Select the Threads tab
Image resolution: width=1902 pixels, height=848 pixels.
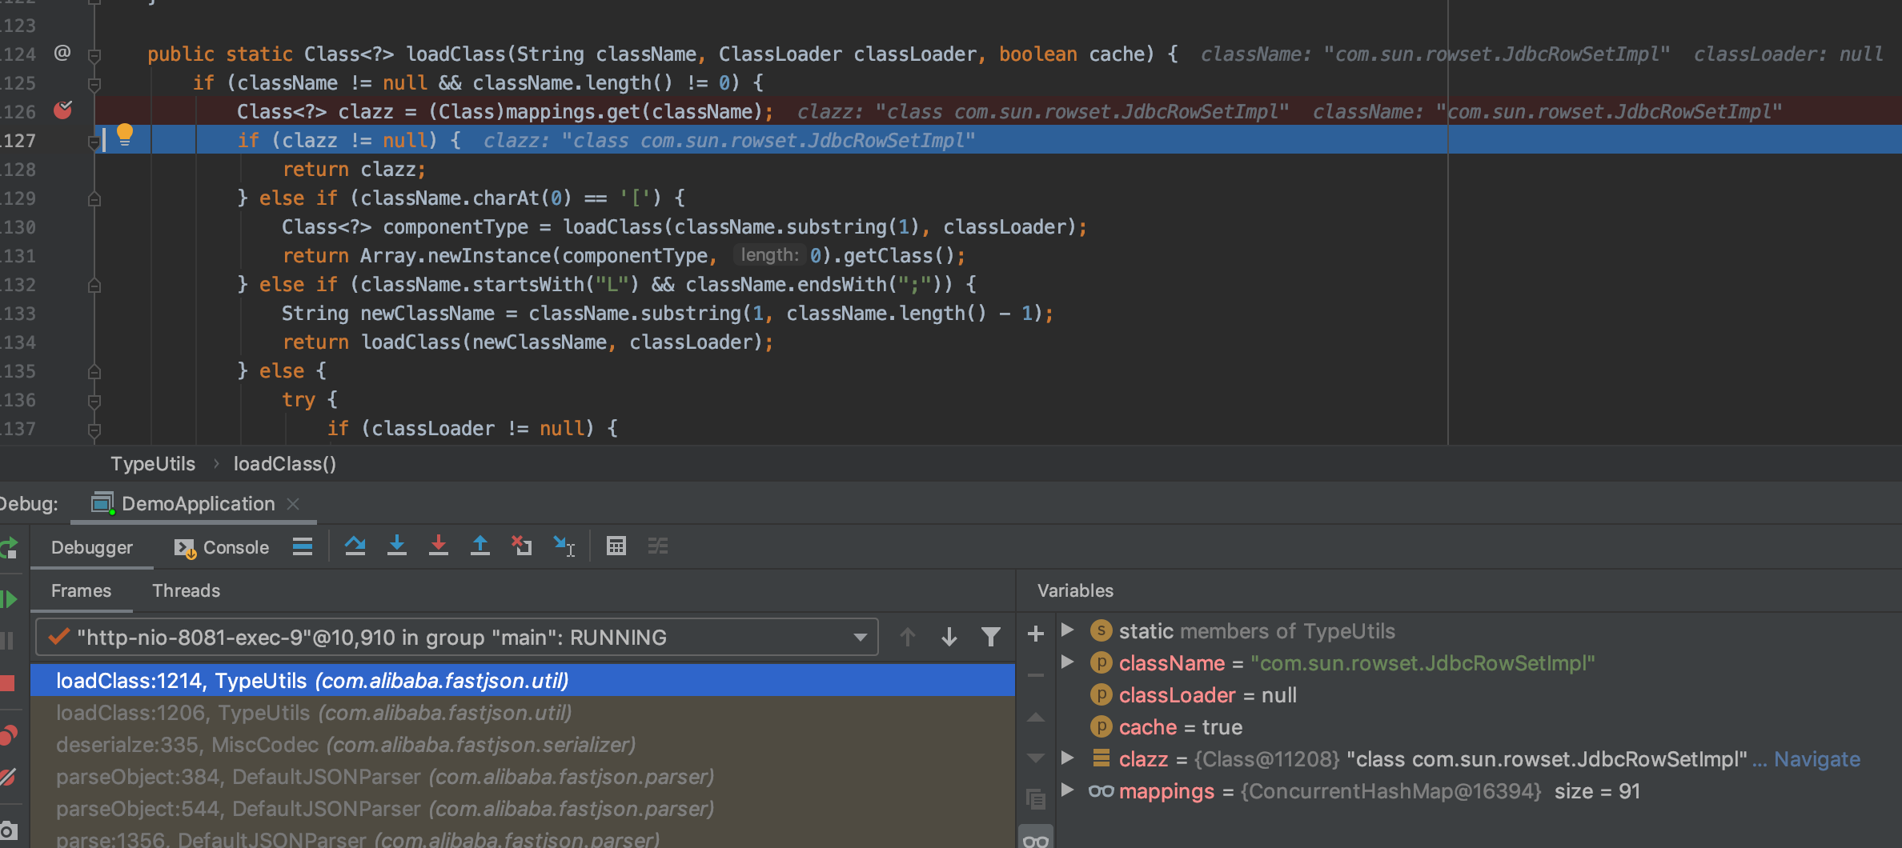coord(186,590)
